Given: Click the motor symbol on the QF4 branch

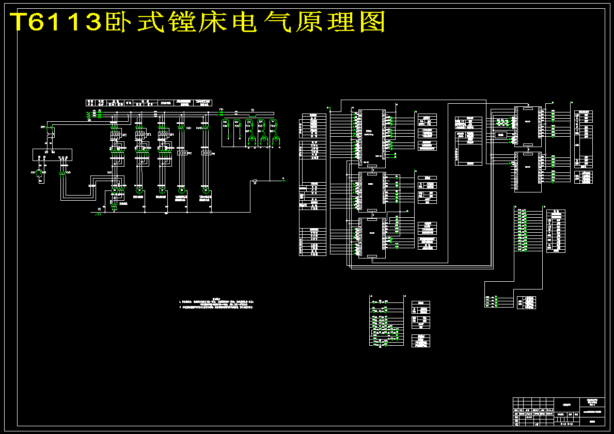Looking at the screenshot, I should click(162, 190).
